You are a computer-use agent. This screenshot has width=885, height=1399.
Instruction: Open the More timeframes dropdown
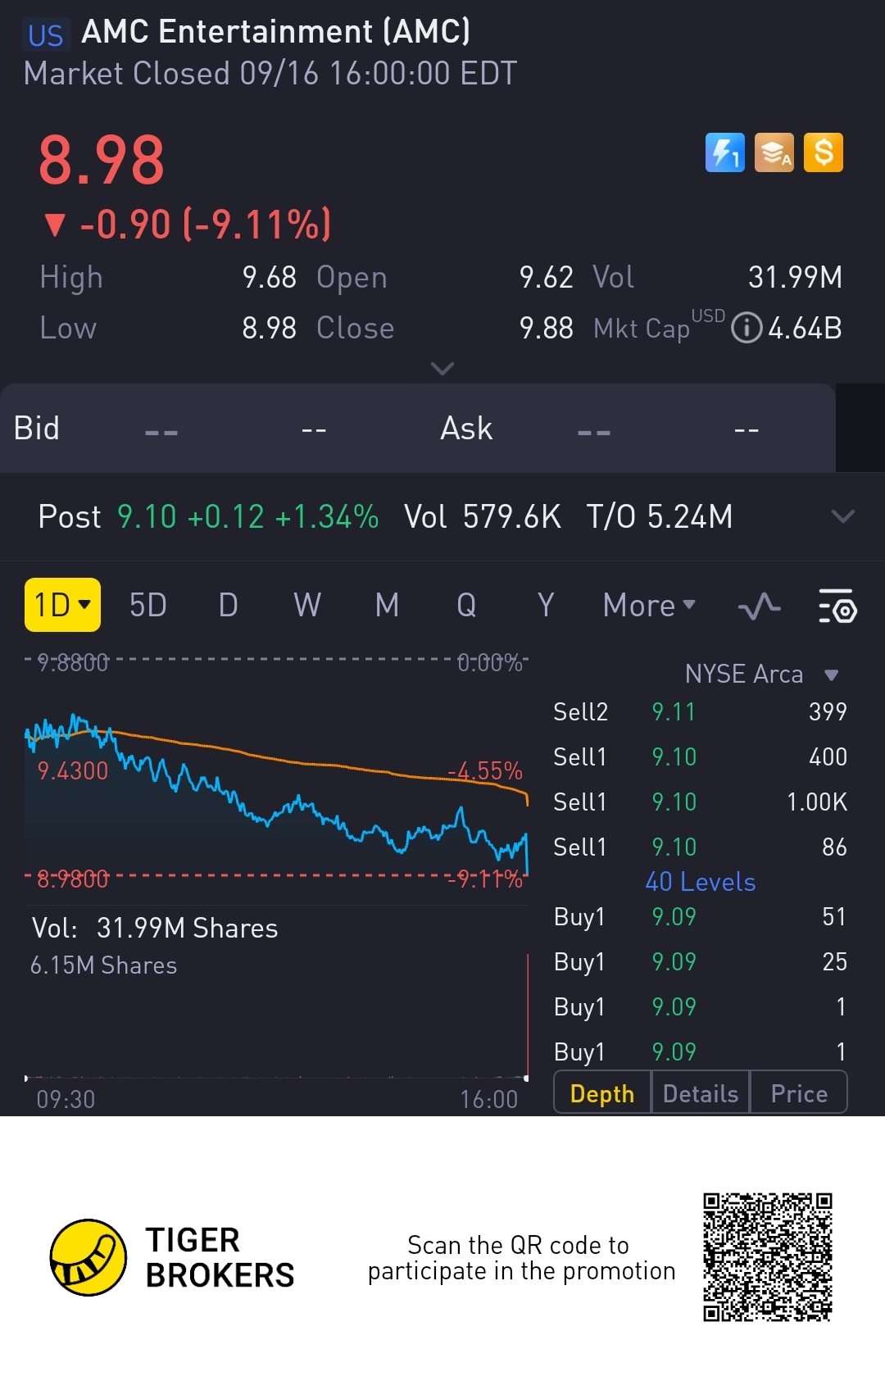(649, 606)
